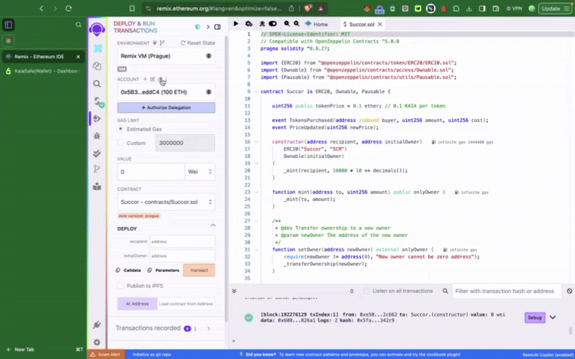The height and width of the screenshot is (359, 575).
Task: Click Reset State in the environment section
Action: click(x=198, y=43)
